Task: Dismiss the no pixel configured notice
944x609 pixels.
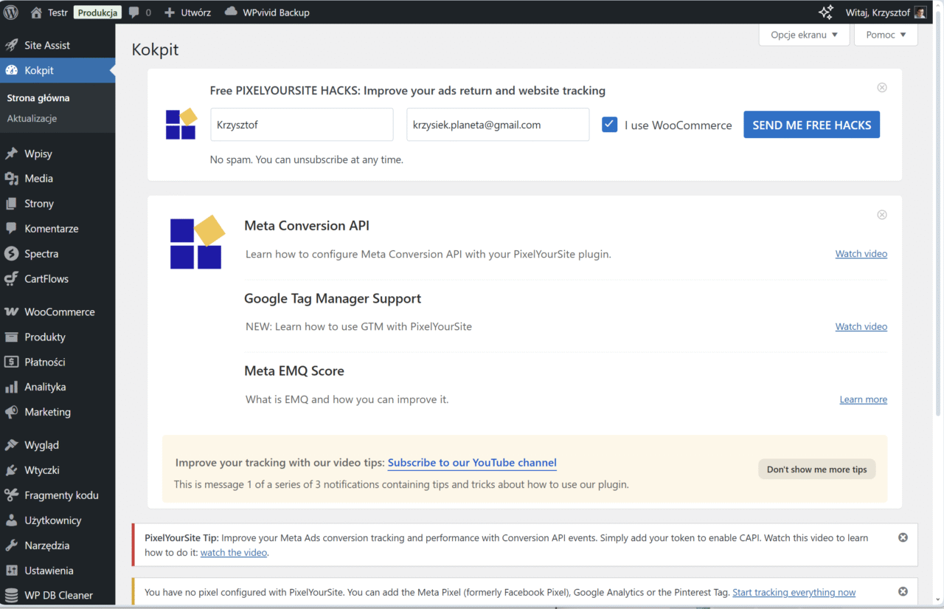Action: (903, 591)
